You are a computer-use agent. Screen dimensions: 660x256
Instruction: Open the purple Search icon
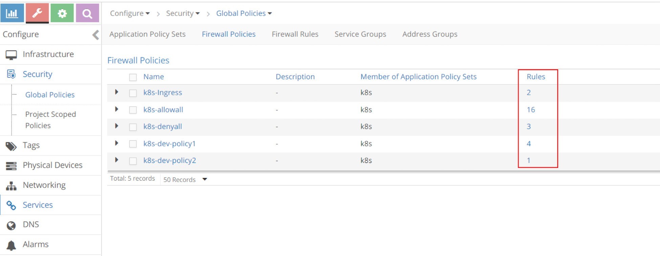click(87, 13)
